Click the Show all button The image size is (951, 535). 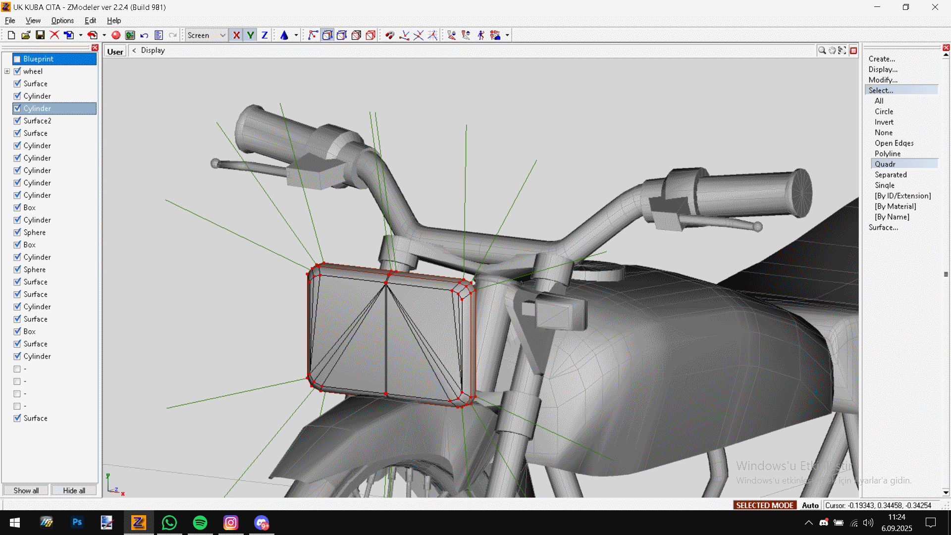click(x=26, y=490)
